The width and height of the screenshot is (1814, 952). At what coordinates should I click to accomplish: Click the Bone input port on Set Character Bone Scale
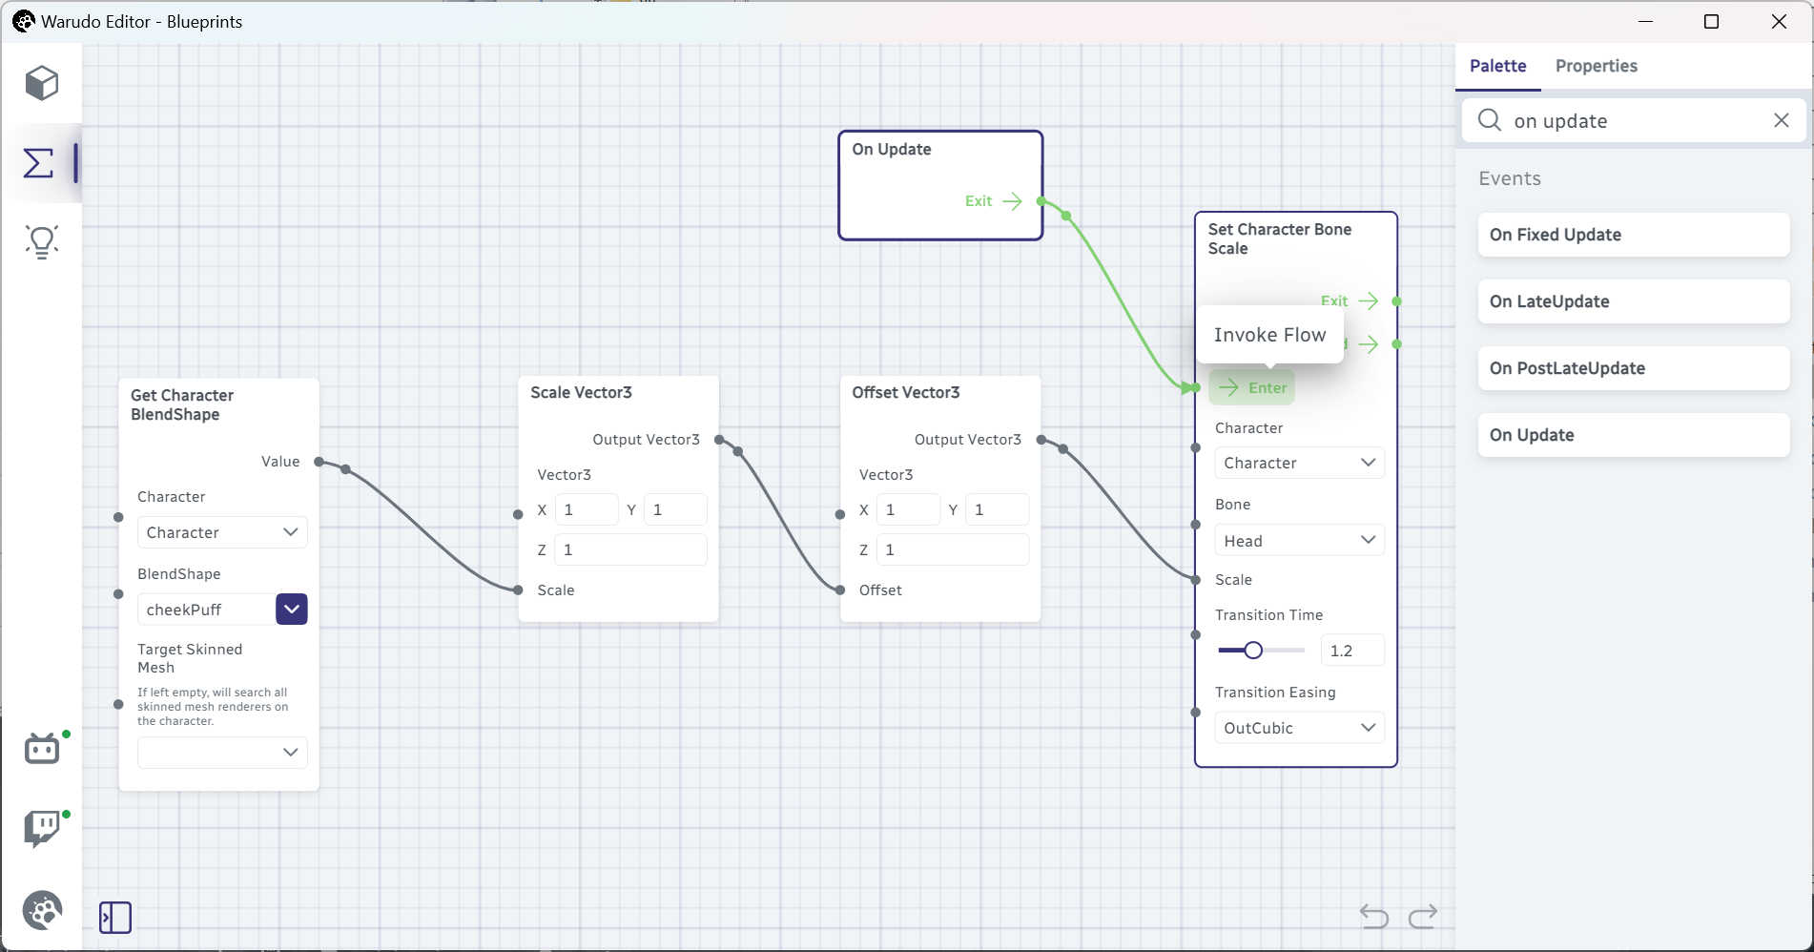1195,524
